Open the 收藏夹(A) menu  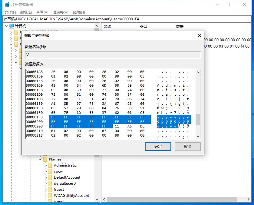pyautogui.click(x=60, y=12)
